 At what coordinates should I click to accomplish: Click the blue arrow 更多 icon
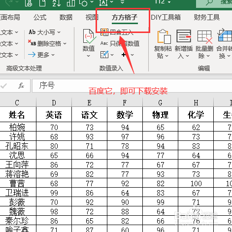(32, 55)
